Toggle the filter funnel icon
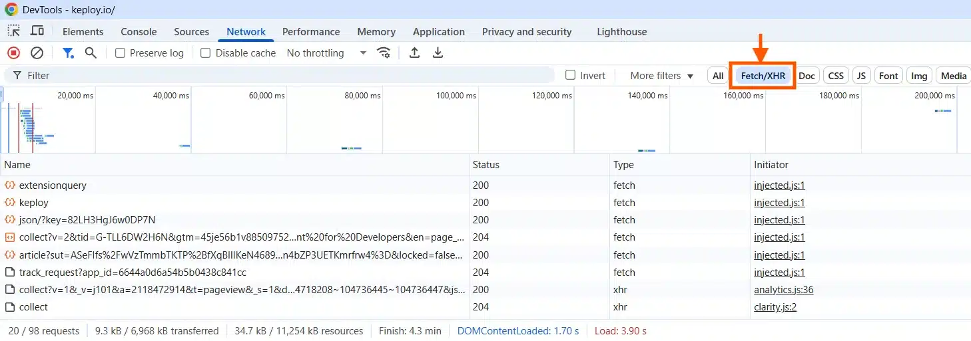The width and height of the screenshot is (971, 341). click(68, 53)
